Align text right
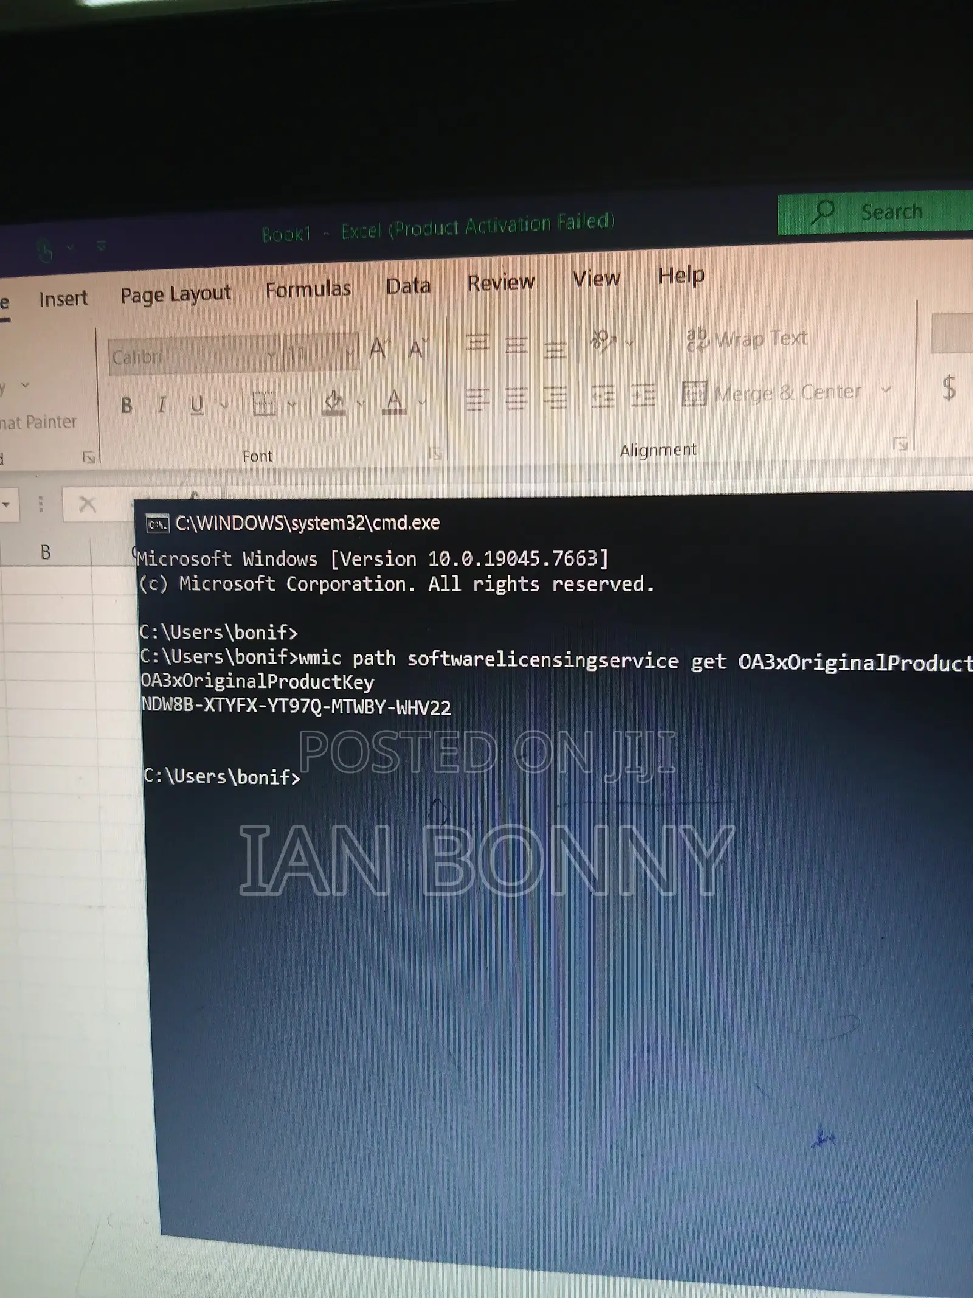The height and width of the screenshot is (1298, 973). point(555,397)
